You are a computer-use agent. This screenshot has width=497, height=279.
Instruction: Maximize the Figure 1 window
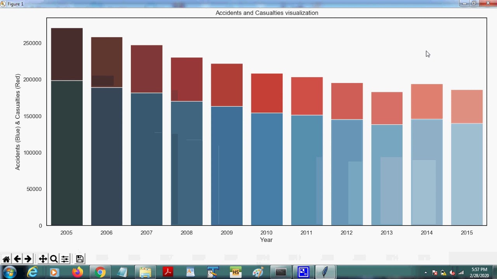coord(474,3)
